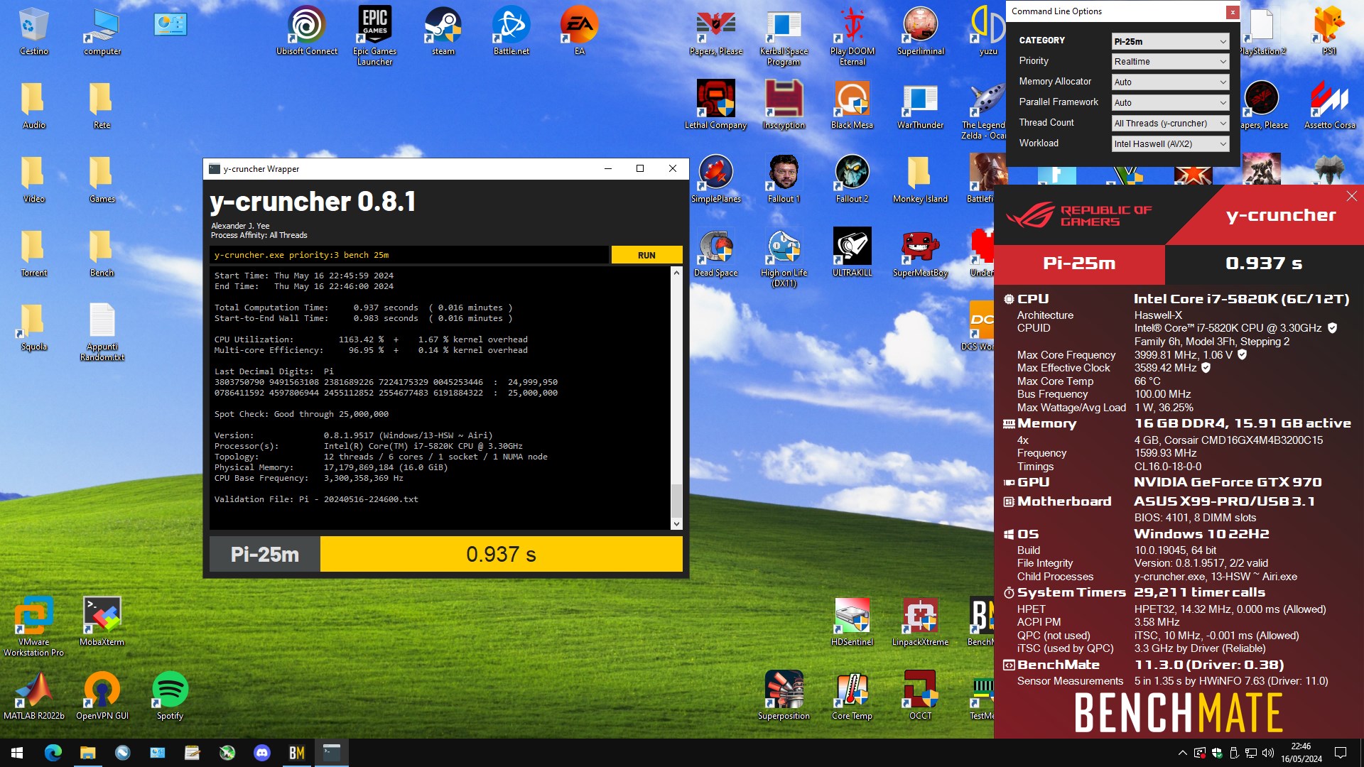Open the volume control in tray
1364x767 pixels.
1268,753
